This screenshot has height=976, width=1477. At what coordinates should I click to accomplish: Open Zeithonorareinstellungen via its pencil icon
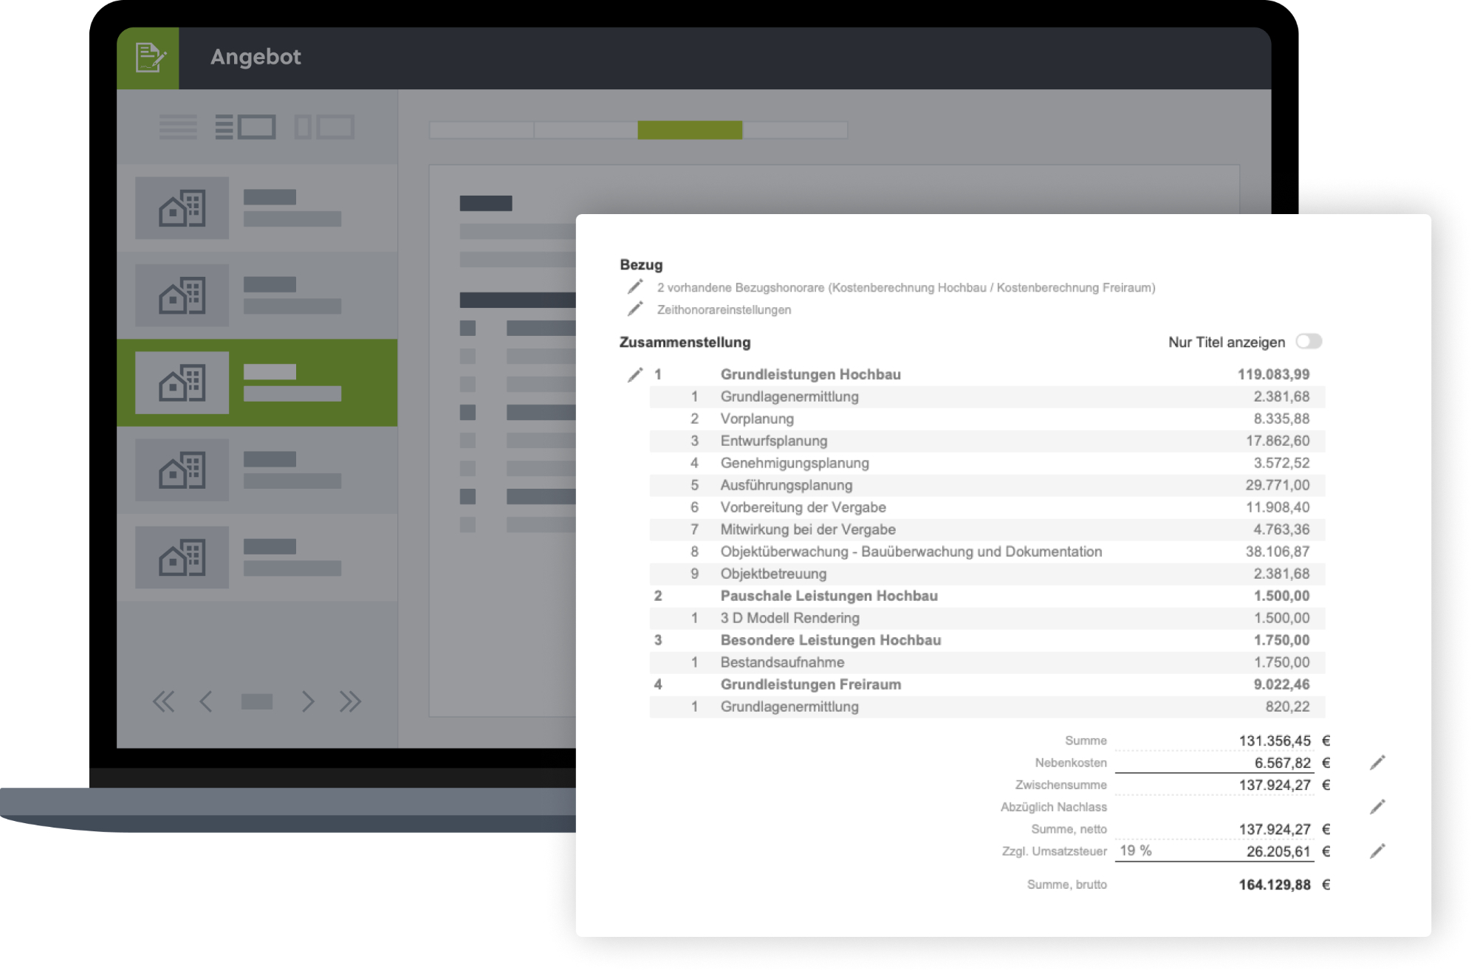635,309
